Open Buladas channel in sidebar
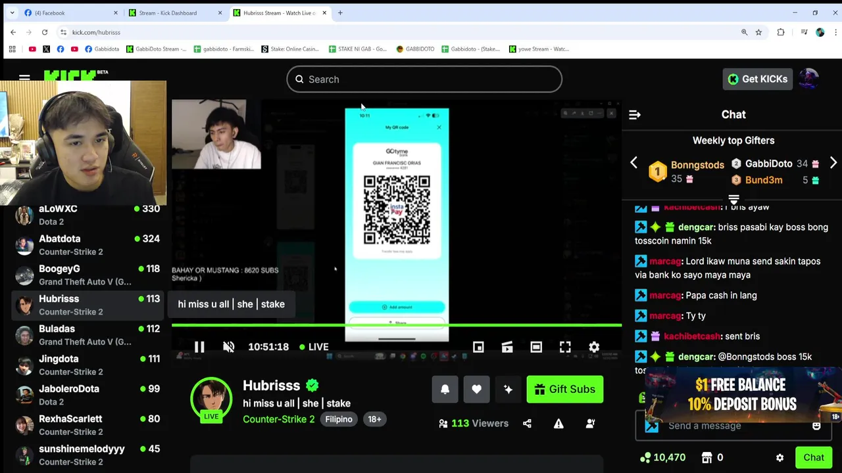Image resolution: width=842 pixels, height=473 pixels. coord(87,335)
